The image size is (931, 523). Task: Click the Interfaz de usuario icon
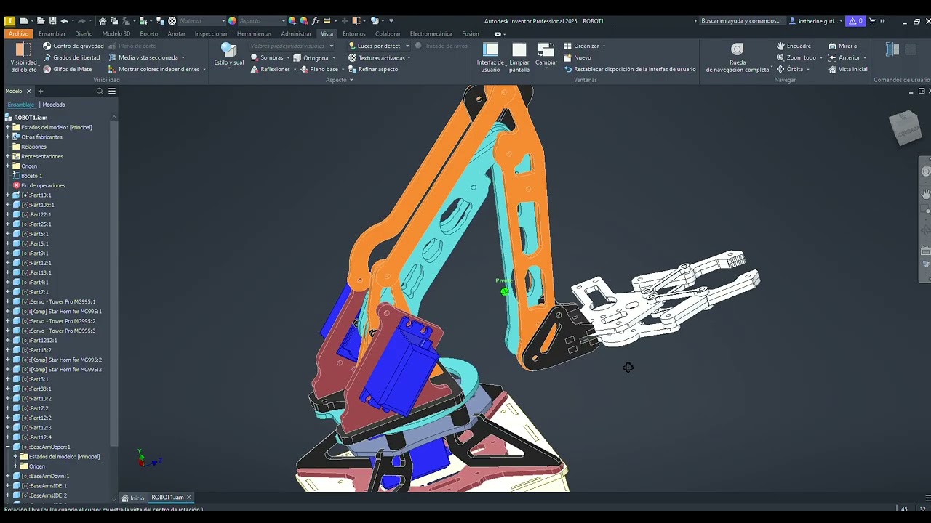pyautogui.click(x=490, y=49)
